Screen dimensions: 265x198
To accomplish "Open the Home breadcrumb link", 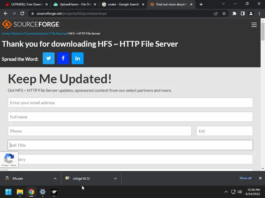I will (6, 33).
